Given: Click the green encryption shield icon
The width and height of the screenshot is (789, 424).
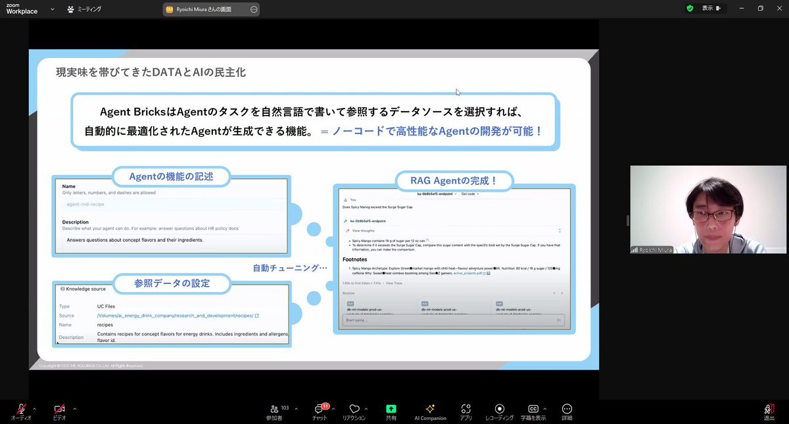Looking at the screenshot, I should point(690,9).
